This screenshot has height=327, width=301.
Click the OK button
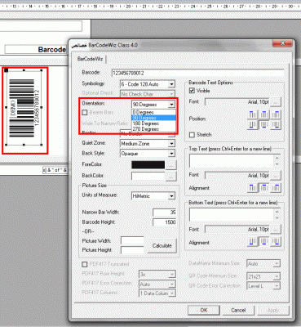(204, 310)
